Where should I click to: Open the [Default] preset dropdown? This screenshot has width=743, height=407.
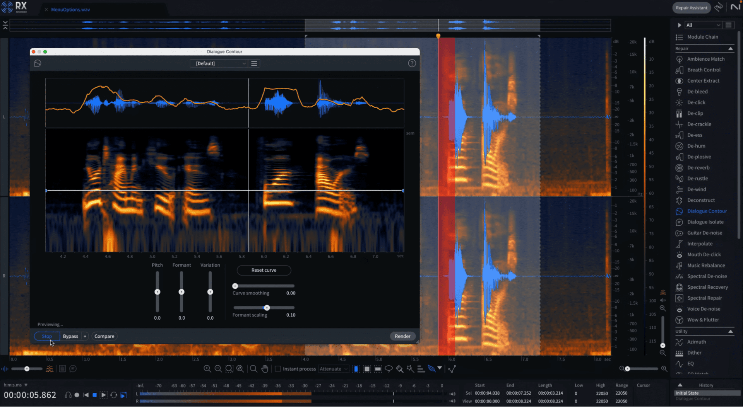pyautogui.click(x=219, y=63)
